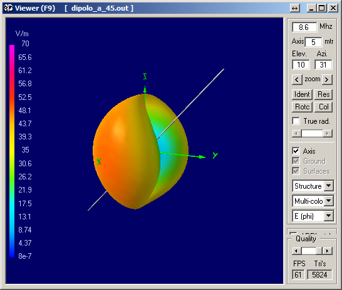The height and width of the screenshot is (290, 342).
Task: Click the Col color button
Action: [323, 107]
